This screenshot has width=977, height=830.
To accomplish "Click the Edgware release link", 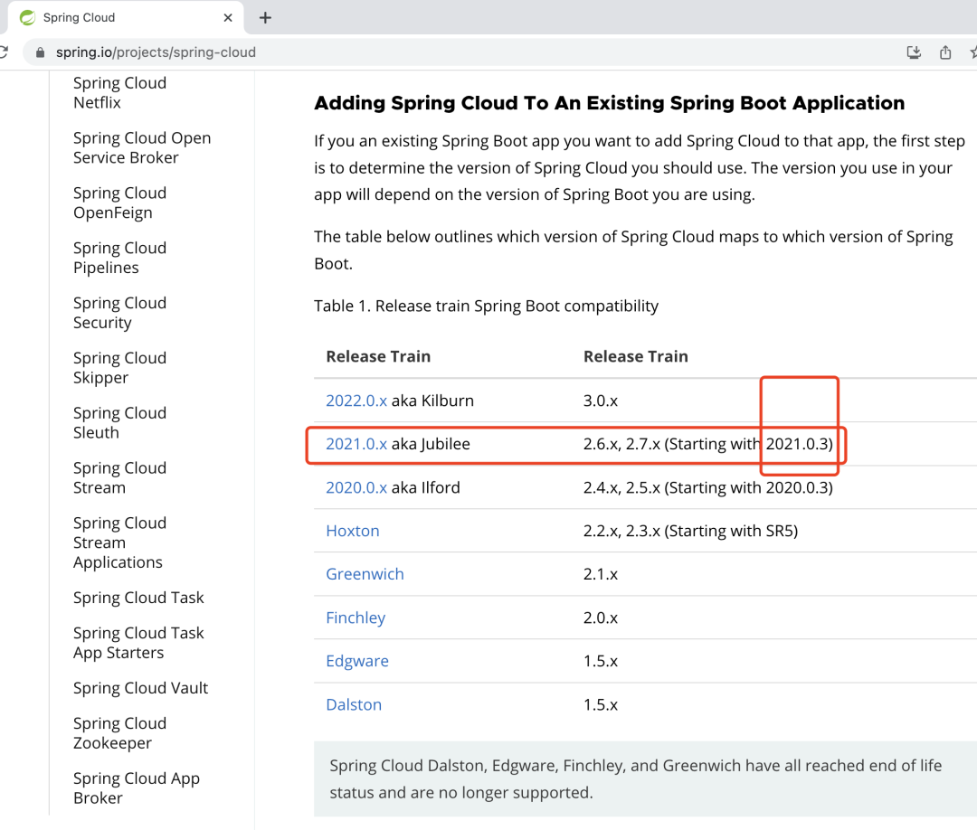I will 357,661.
